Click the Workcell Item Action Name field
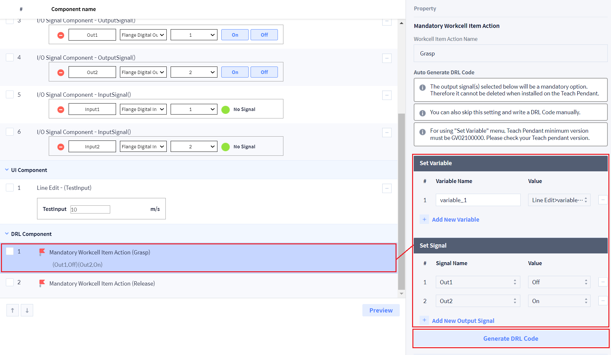611x355 pixels. (510, 54)
